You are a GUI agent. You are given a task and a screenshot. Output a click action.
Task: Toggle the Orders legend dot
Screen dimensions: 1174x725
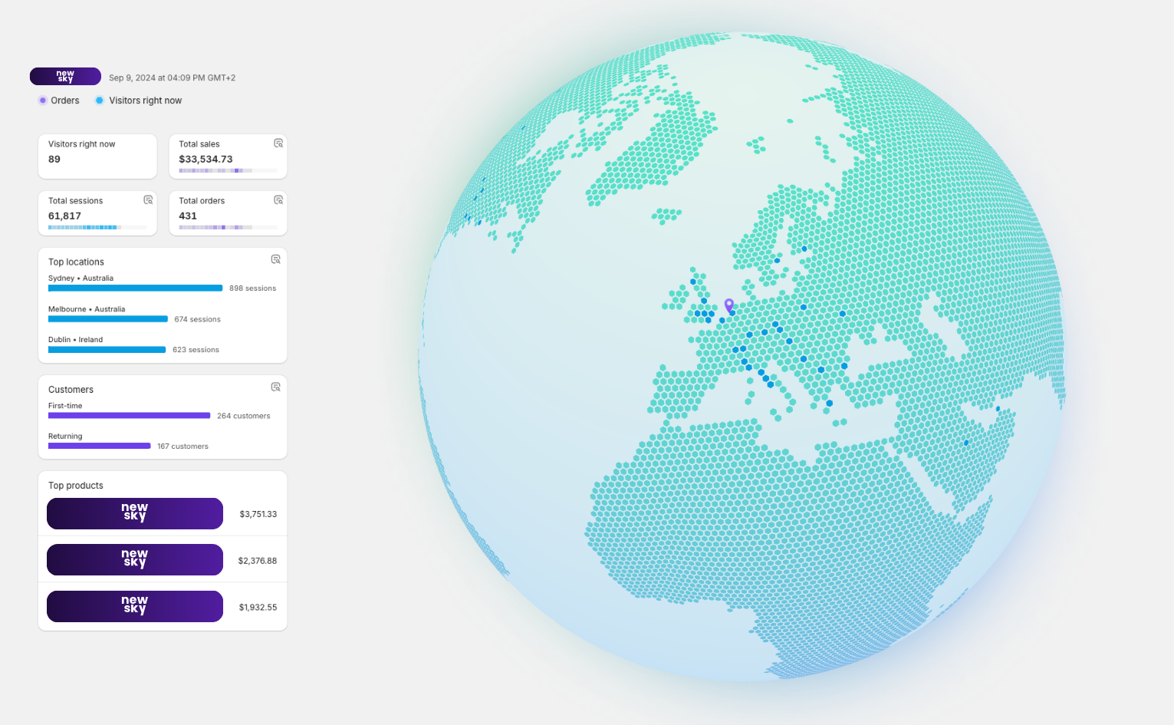[x=43, y=101]
